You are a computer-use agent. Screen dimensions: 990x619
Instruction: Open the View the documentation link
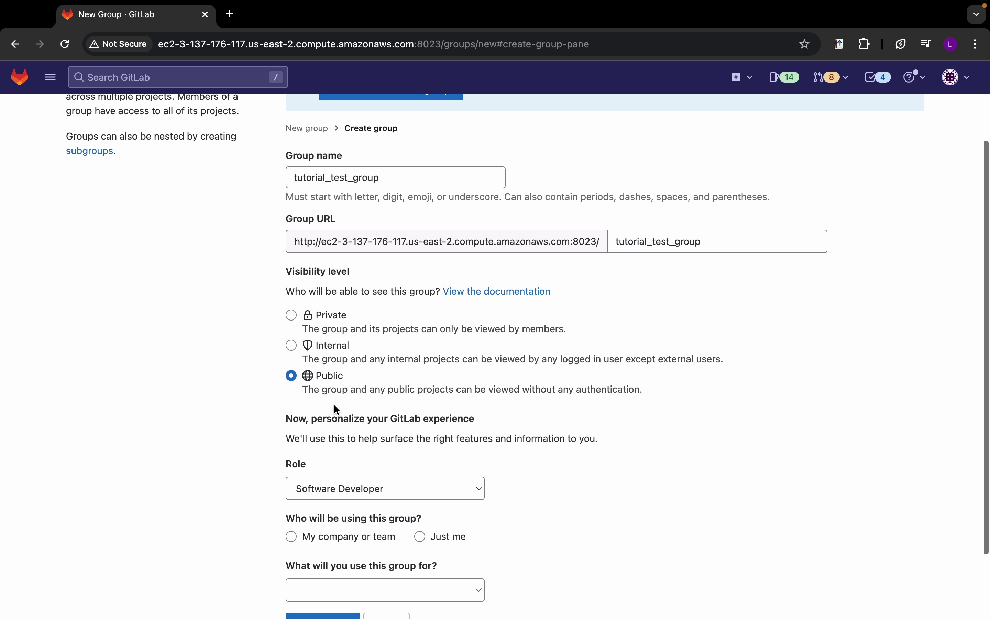click(496, 292)
